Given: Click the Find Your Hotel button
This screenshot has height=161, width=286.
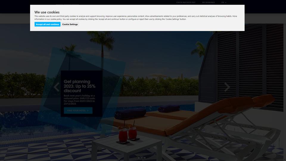Looking at the screenshot, I should click(x=78, y=110).
